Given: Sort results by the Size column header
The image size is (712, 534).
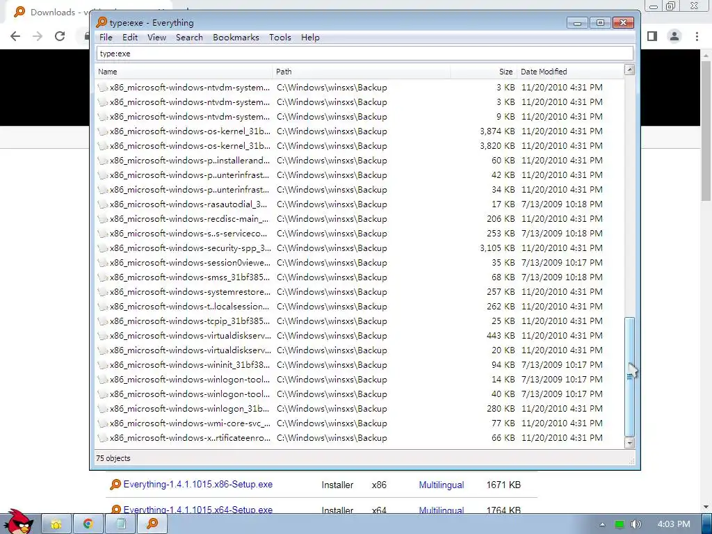Looking at the screenshot, I should tap(484, 72).
